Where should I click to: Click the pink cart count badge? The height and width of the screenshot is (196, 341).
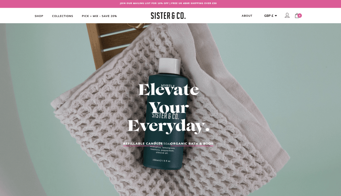tap(300, 16)
